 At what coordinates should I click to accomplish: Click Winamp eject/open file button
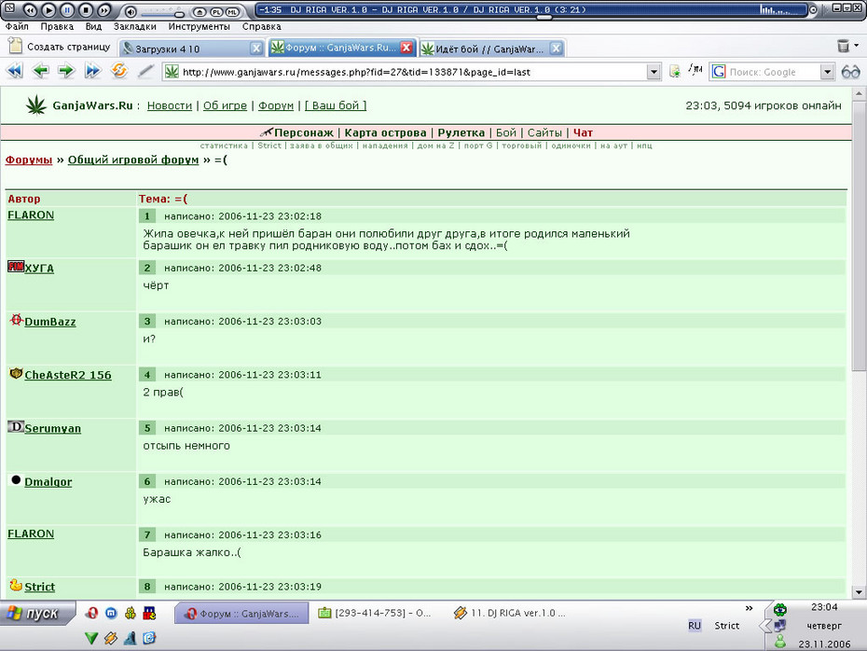tap(200, 11)
